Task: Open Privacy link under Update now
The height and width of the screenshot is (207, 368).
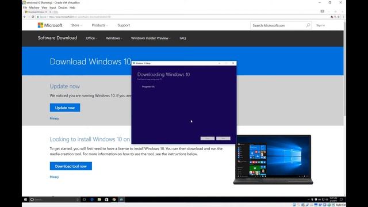Action: [54, 118]
